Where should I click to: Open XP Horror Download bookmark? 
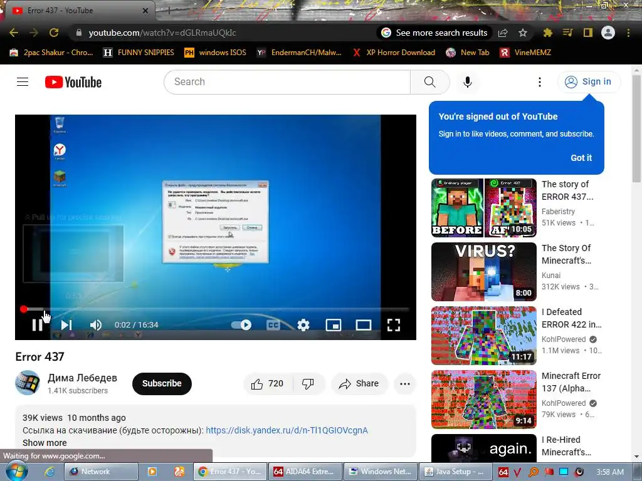click(394, 53)
